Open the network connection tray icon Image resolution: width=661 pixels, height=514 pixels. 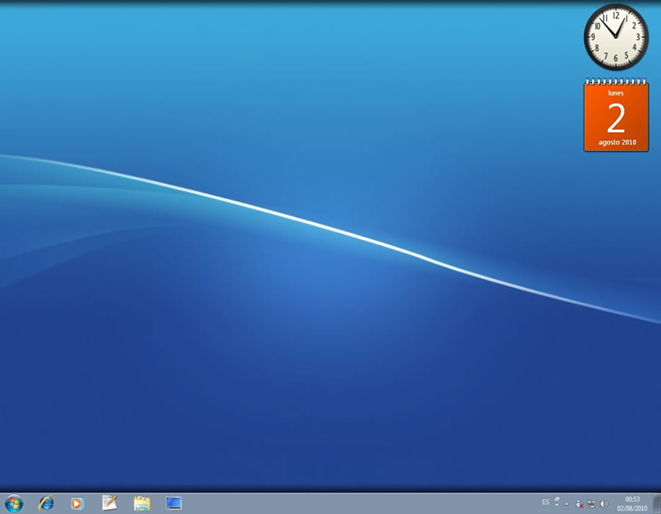(x=592, y=504)
